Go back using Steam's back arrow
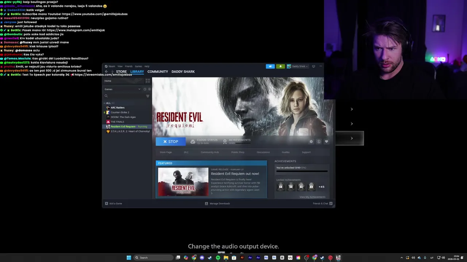Screen dimensions: 467x262 (x=106, y=72)
